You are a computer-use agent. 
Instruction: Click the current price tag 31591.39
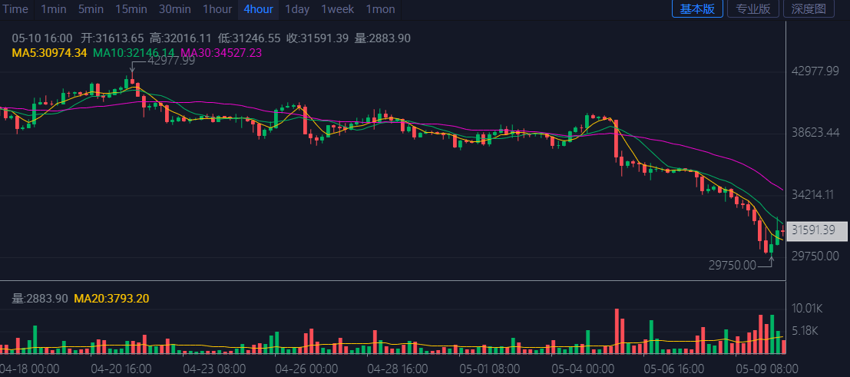(x=819, y=230)
